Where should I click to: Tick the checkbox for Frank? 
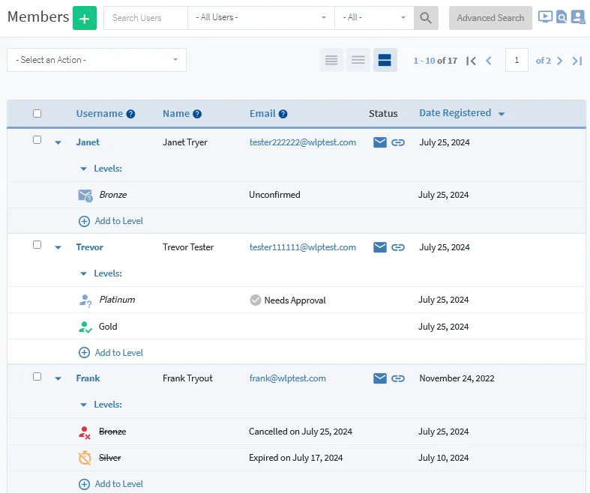[x=37, y=376]
